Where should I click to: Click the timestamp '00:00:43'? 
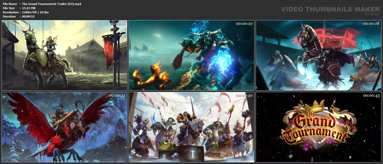[x=371, y=96]
